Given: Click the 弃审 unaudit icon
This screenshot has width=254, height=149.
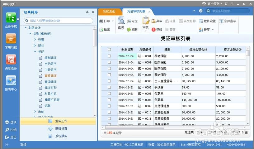Looking at the screenshot, I should point(153,21).
